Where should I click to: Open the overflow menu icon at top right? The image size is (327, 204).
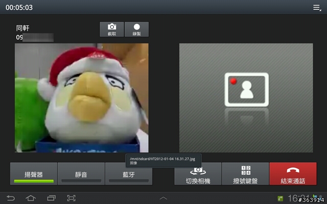coord(317,8)
